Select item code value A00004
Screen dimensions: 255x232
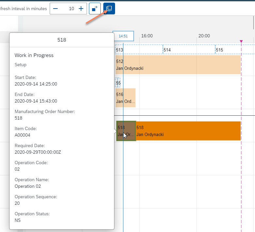23,135
